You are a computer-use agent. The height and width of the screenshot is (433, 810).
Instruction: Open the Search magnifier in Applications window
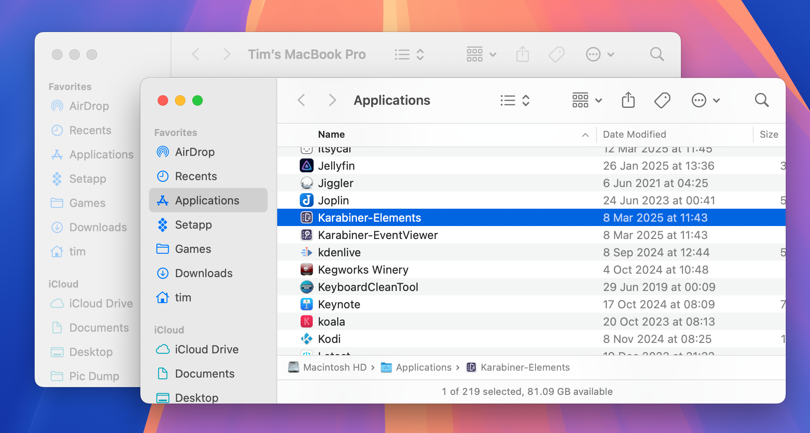761,100
